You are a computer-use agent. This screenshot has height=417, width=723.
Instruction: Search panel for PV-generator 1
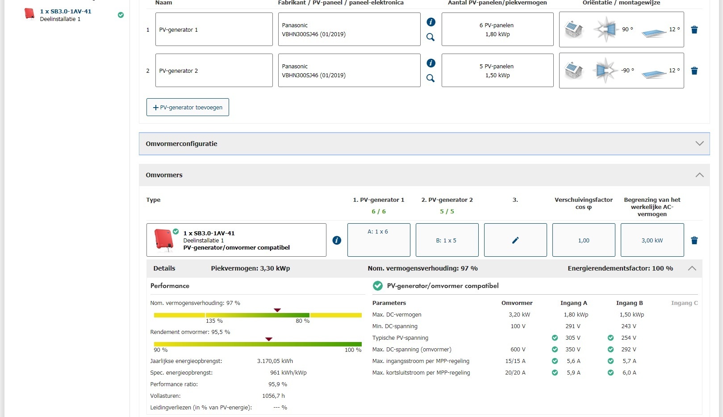click(430, 37)
